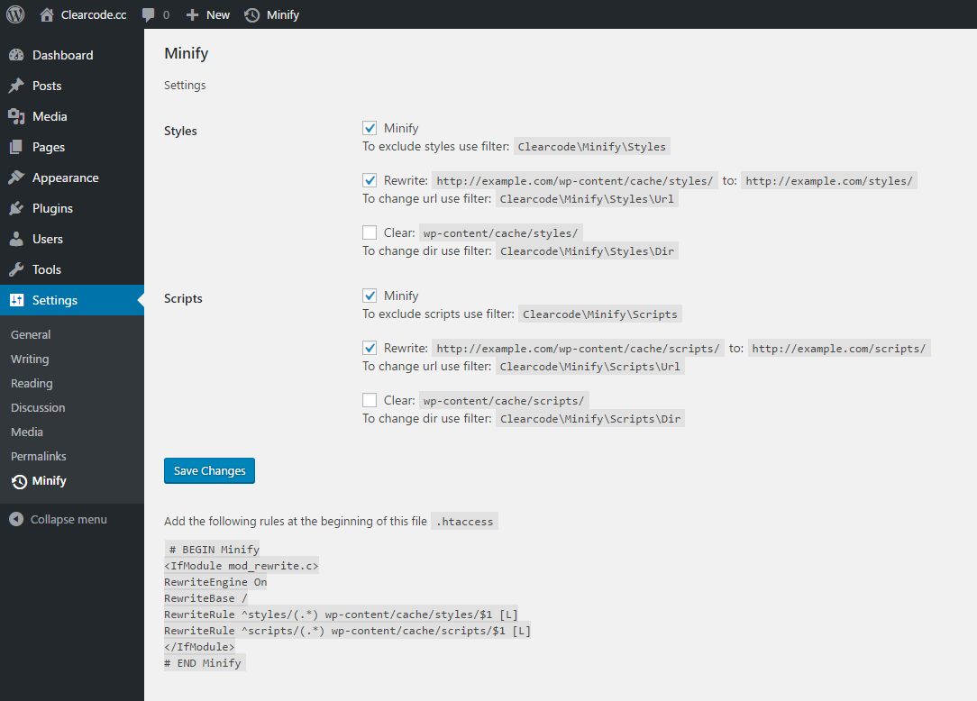The width and height of the screenshot is (977, 701).
Task: Open Discussion settings submenu
Action: [38, 407]
